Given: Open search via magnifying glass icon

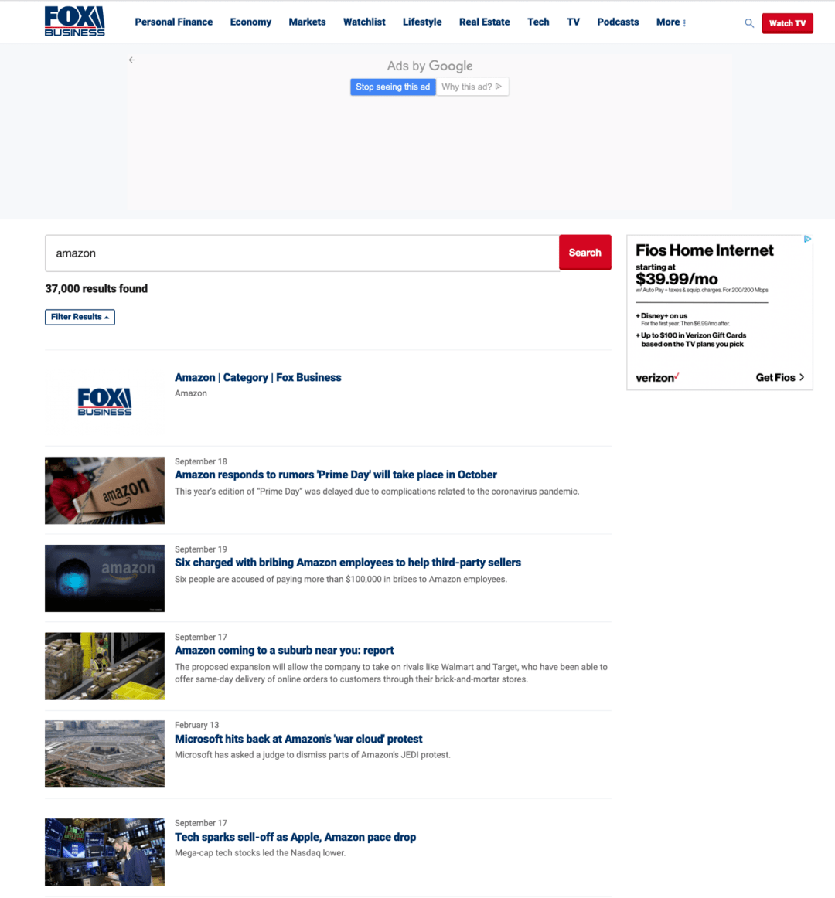Looking at the screenshot, I should pos(749,23).
